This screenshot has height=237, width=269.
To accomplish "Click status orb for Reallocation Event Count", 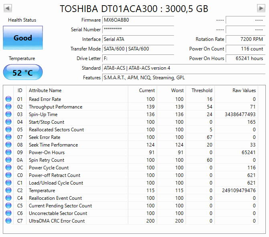I will click(x=8, y=198).
